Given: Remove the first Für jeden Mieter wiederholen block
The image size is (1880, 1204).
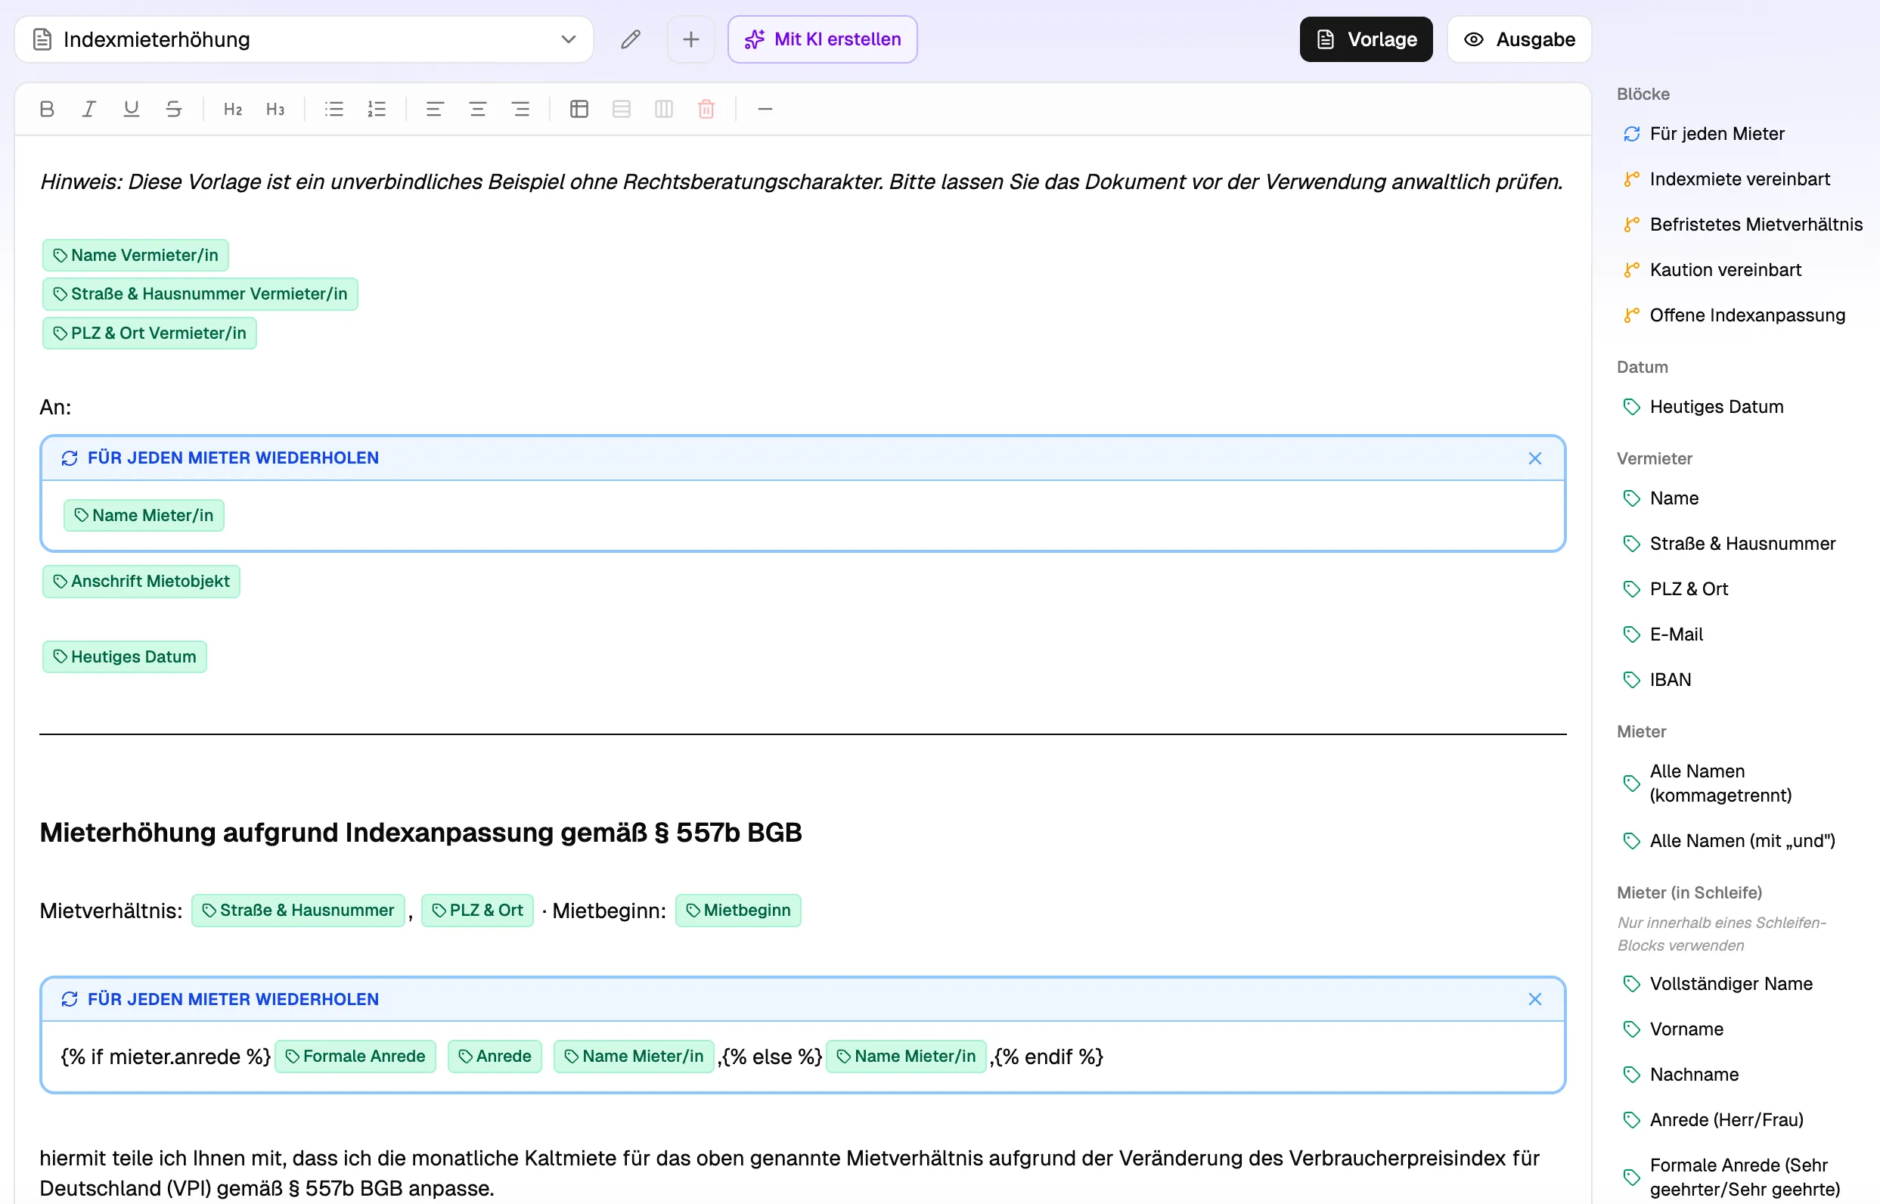Looking at the screenshot, I should 1535,458.
